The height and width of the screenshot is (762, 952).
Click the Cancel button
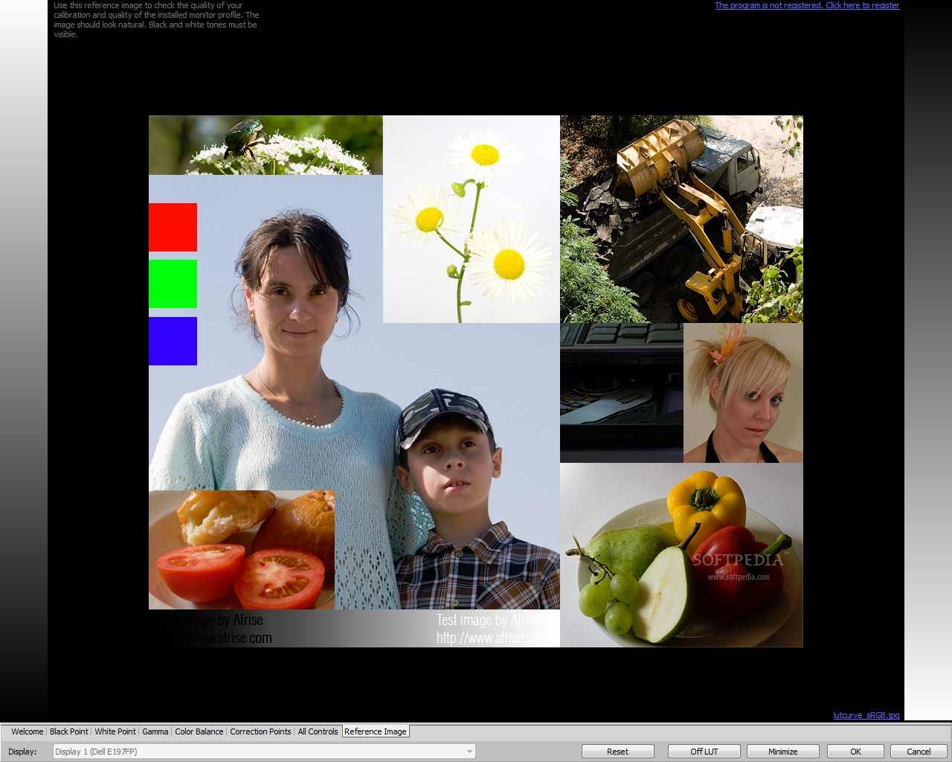coord(919,752)
